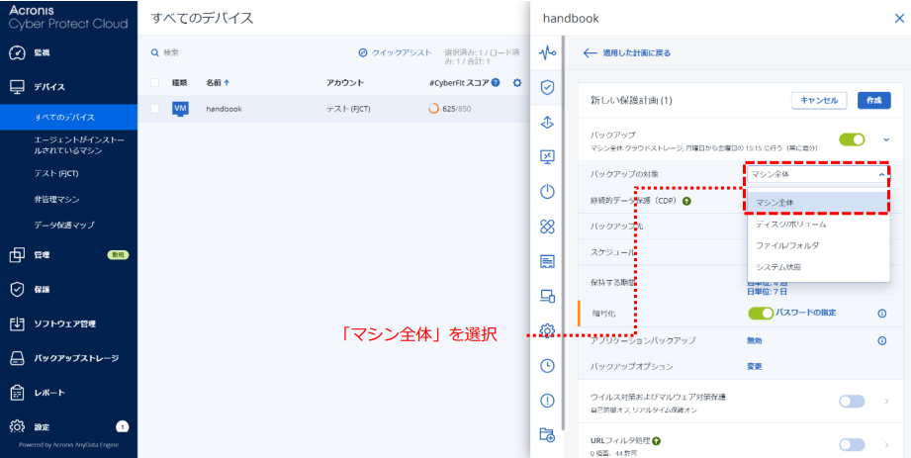Click the 作成 button
The width and height of the screenshot is (911, 458).
pyautogui.click(x=873, y=100)
